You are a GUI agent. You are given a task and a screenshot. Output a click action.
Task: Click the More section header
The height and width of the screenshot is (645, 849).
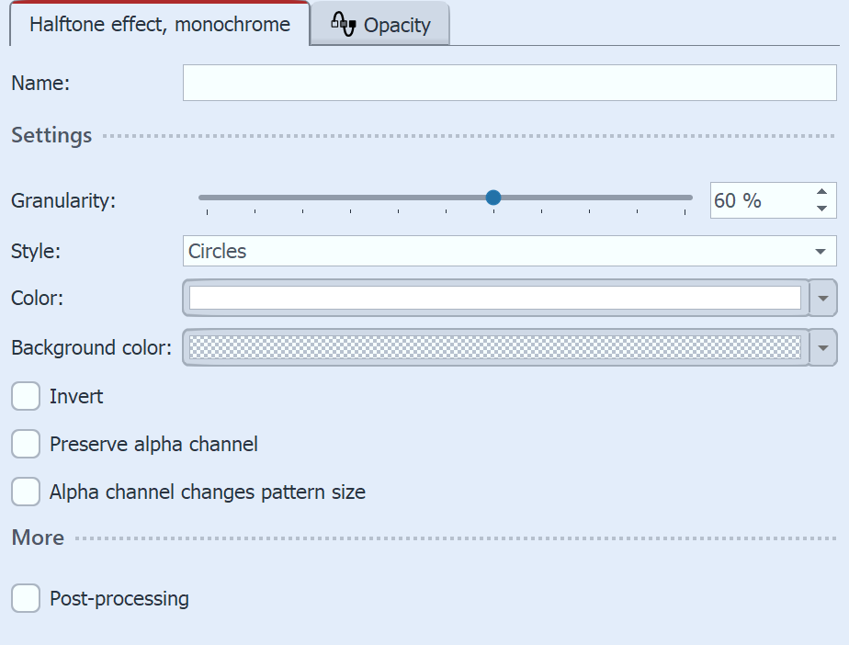[x=38, y=538]
